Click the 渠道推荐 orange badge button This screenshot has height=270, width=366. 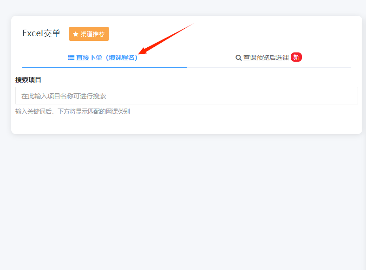tap(89, 34)
